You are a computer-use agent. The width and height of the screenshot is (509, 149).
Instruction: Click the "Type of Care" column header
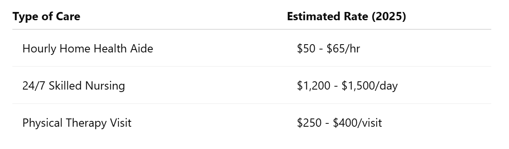[x=46, y=17]
